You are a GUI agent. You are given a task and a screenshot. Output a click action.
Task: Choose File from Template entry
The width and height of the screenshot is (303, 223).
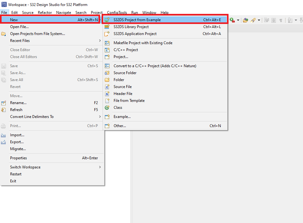129,101
